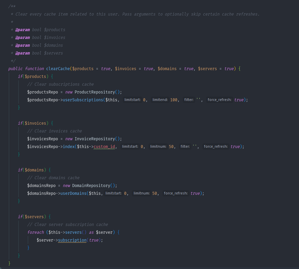Click the DomainRepository class name
The width and height of the screenshot is (299, 269).
93,186
